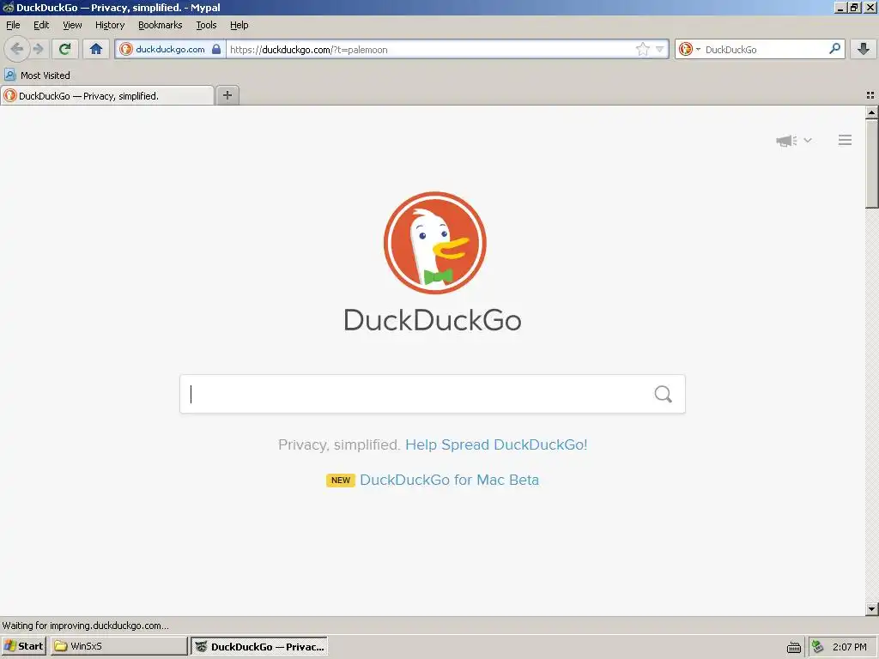Image resolution: width=879 pixels, height=659 pixels.
Task: Open the File menu
Action: (13, 25)
